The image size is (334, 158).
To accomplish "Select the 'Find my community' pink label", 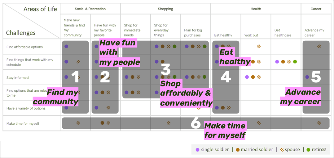I will coord(55,97).
